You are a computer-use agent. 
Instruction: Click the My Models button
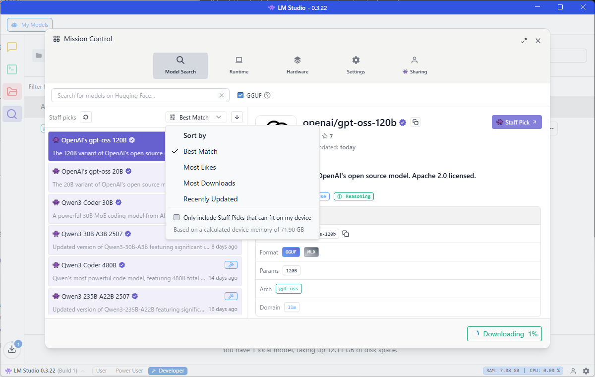pyautogui.click(x=30, y=25)
